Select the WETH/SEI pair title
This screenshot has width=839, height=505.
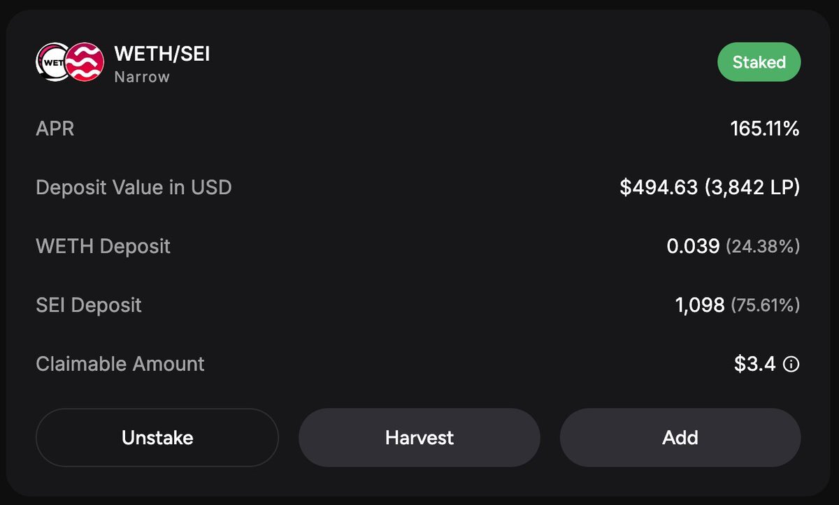(162, 54)
